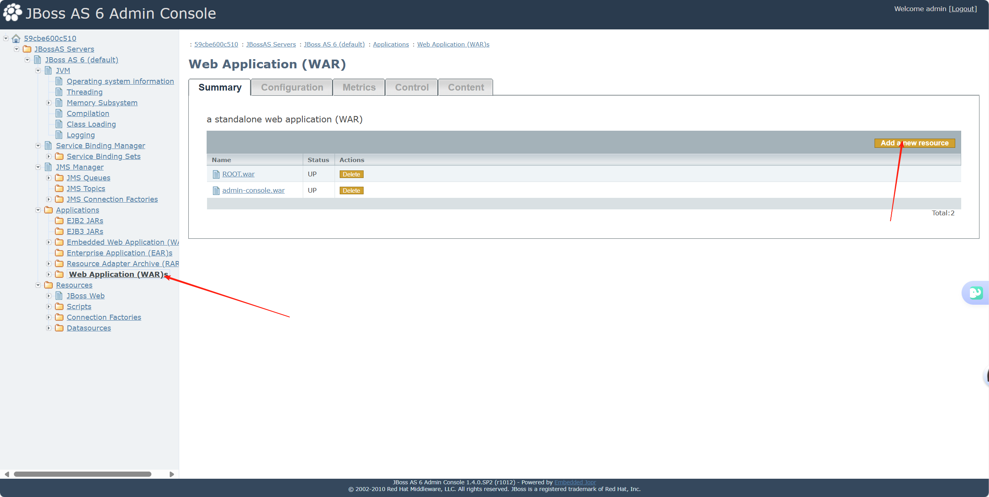Click the sidebar horizontal scrollbar thumb
This screenshot has width=989, height=497.
[83, 474]
